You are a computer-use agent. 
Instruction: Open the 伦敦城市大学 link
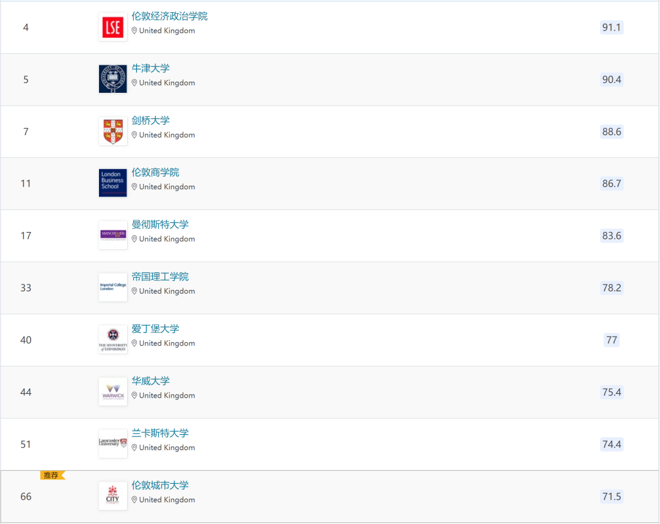pyautogui.click(x=160, y=485)
